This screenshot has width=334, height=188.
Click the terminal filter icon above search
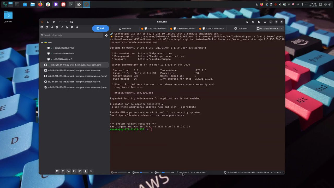tap(42, 27)
